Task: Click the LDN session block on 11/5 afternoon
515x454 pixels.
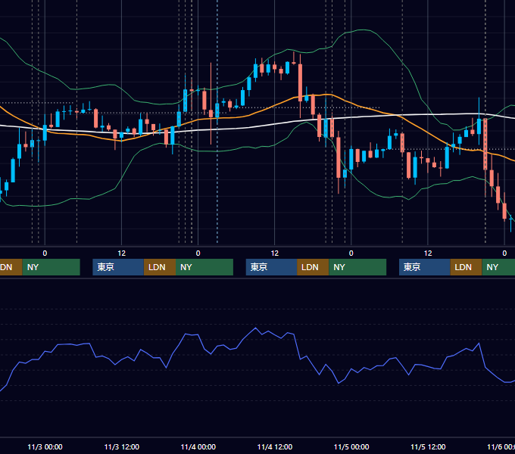Action: (466, 267)
